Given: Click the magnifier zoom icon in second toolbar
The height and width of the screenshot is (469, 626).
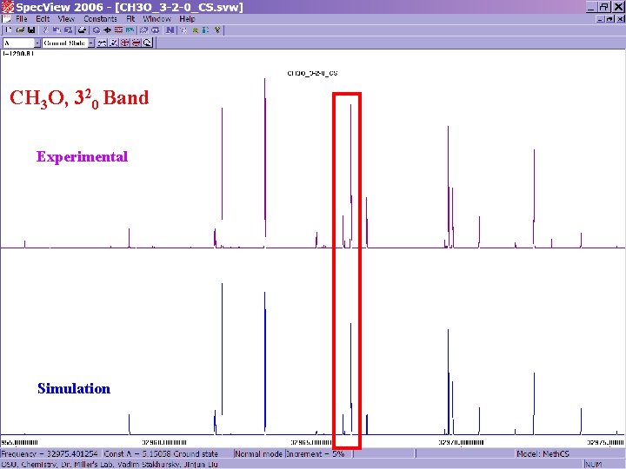Looking at the screenshot, I should click(x=147, y=43).
